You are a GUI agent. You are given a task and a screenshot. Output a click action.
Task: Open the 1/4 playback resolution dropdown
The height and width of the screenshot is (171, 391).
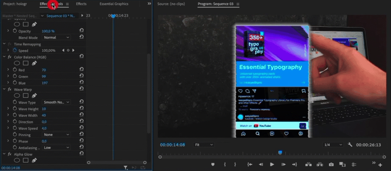332,145
